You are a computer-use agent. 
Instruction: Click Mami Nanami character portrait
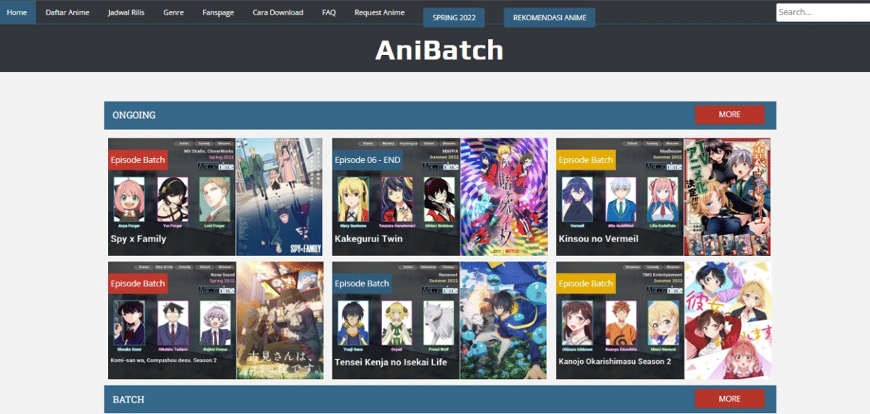[x=663, y=323]
